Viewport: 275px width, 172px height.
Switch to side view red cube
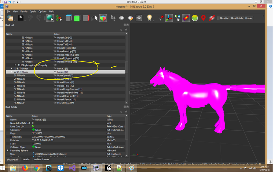(x=86, y=18)
